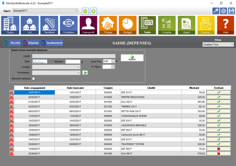Open the Compteur module tile
The width and height of the screenshot is (236, 166).
(x=69, y=26)
